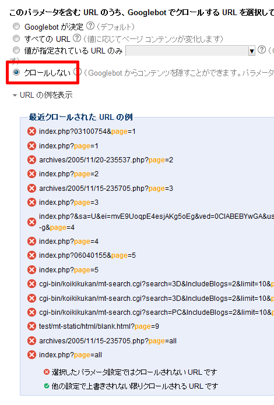Click the text index.php?page=1
The image size is (274, 405).
(69, 146)
